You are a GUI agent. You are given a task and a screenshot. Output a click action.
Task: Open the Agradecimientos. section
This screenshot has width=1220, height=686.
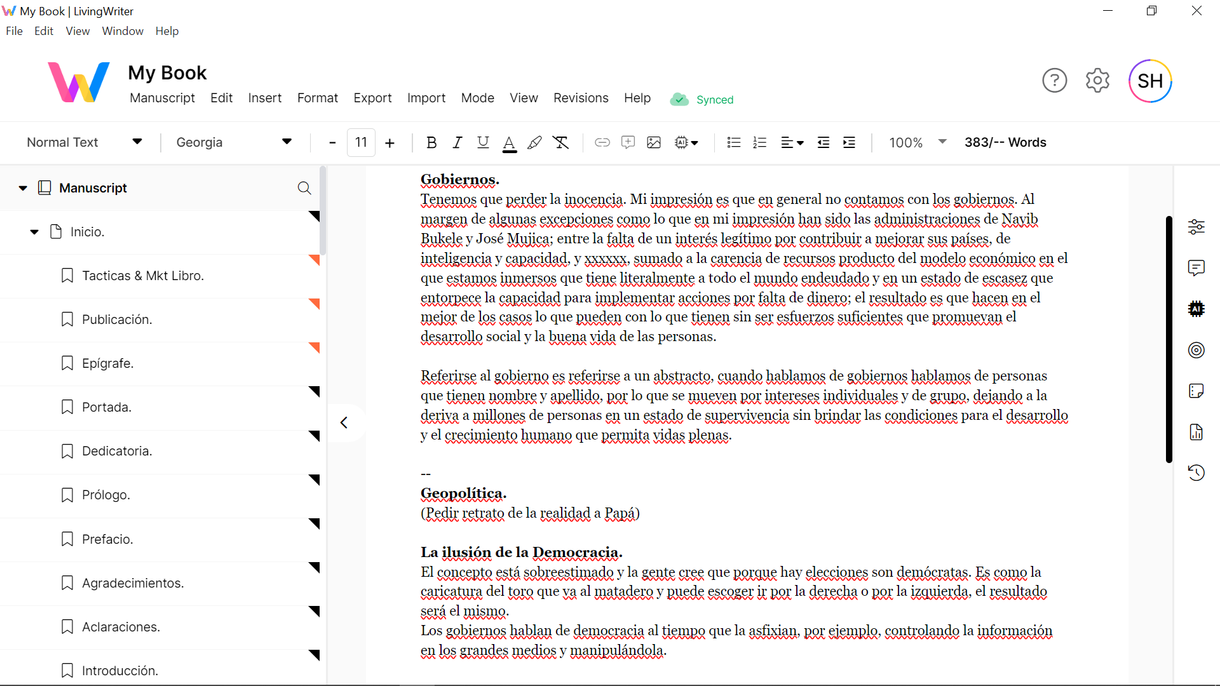coord(160,583)
